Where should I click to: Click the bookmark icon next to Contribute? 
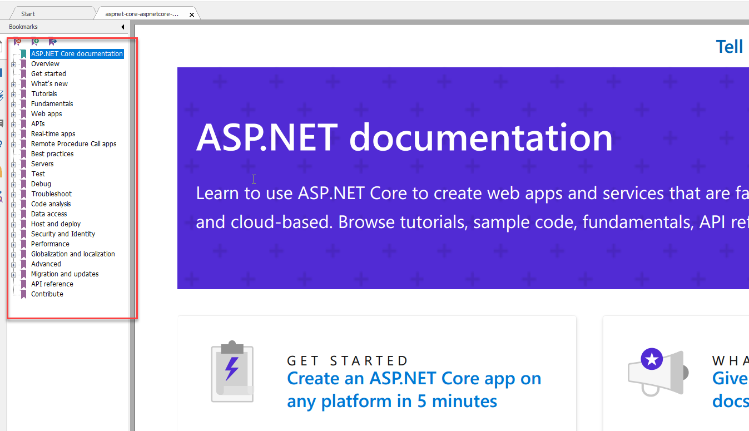pyautogui.click(x=23, y=294)
